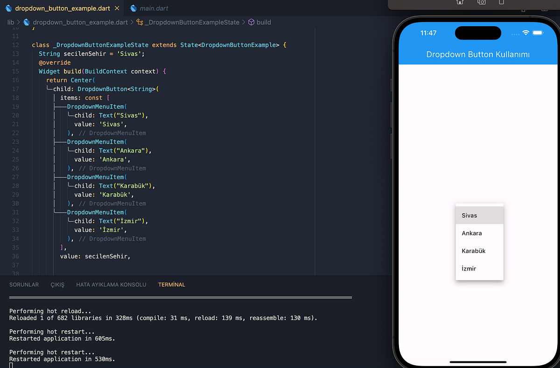The height and width of the screenshot is (368, 560).
Task: Click the build method icon in the breadcrumb
Action: pyautogui.click(x=251, y=22)
